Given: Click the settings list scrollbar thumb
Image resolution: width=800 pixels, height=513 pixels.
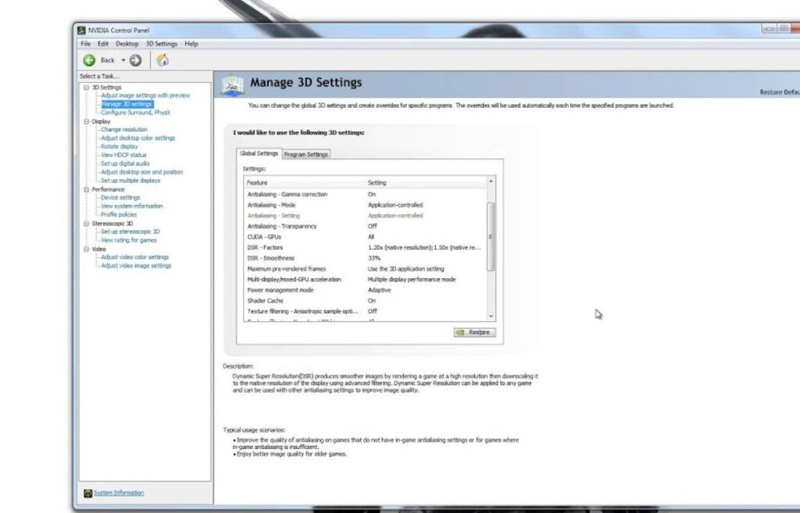Looking at the screenshot, I should pos(491,237).
